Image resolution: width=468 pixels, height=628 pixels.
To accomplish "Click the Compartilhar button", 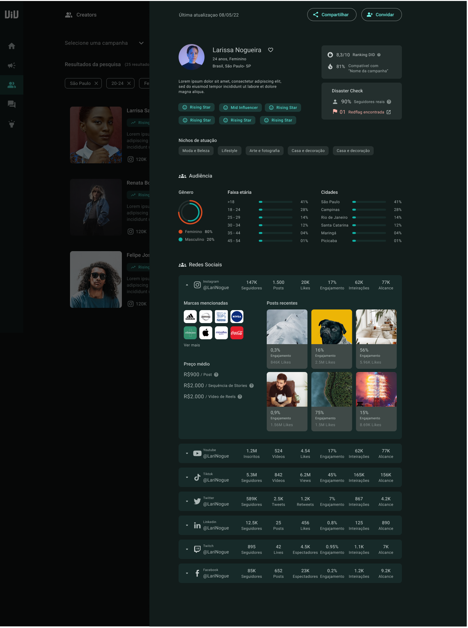I will (x=332, y=15).
